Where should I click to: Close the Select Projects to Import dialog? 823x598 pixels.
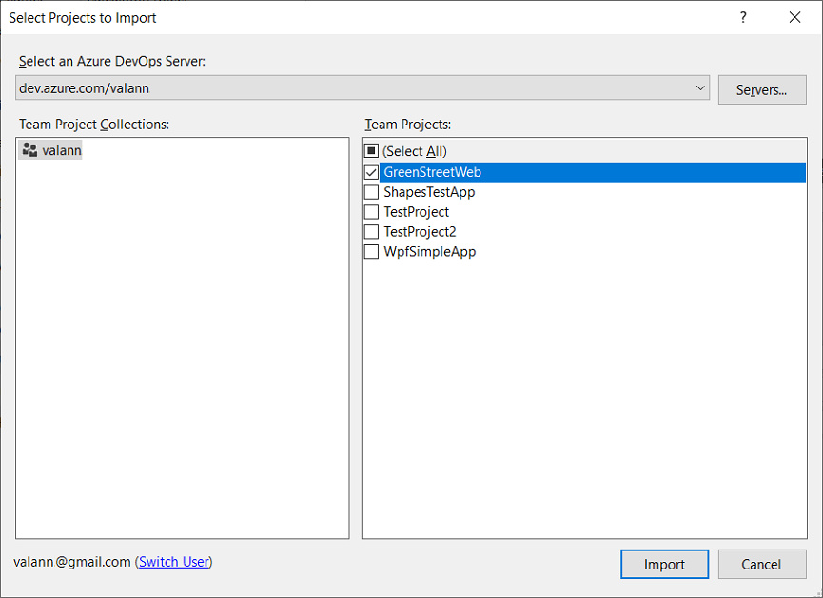click(x=794, y=18)
